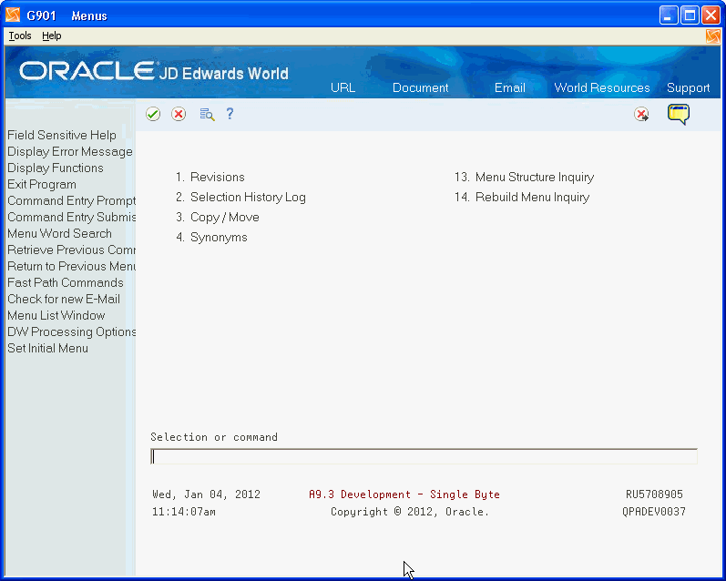726x581 pixels.
Task: Select Fast Path Commands
Action: (66, 282)
